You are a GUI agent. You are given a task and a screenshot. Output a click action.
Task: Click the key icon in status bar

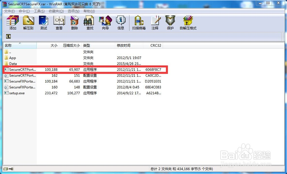click(x=11, y=169)
